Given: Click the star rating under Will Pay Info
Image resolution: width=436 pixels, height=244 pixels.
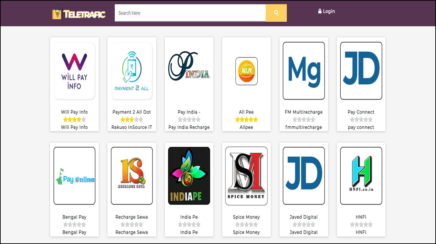Looking at the screenshot, I should tap(74, 120).
